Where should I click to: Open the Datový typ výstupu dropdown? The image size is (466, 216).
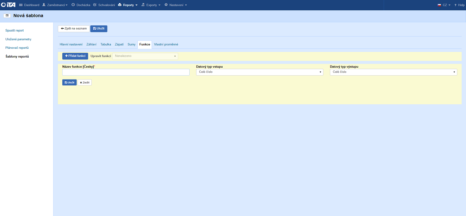(x=393, y=72)
